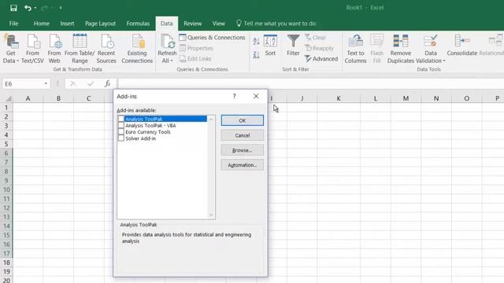
Task: Click Advanced filter option
Action: tap(321, 59)
